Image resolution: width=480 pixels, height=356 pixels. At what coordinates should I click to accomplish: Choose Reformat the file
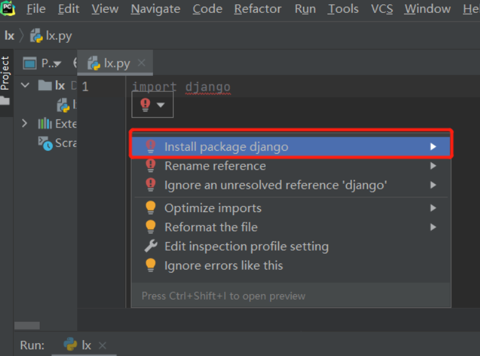pos(291,227)
